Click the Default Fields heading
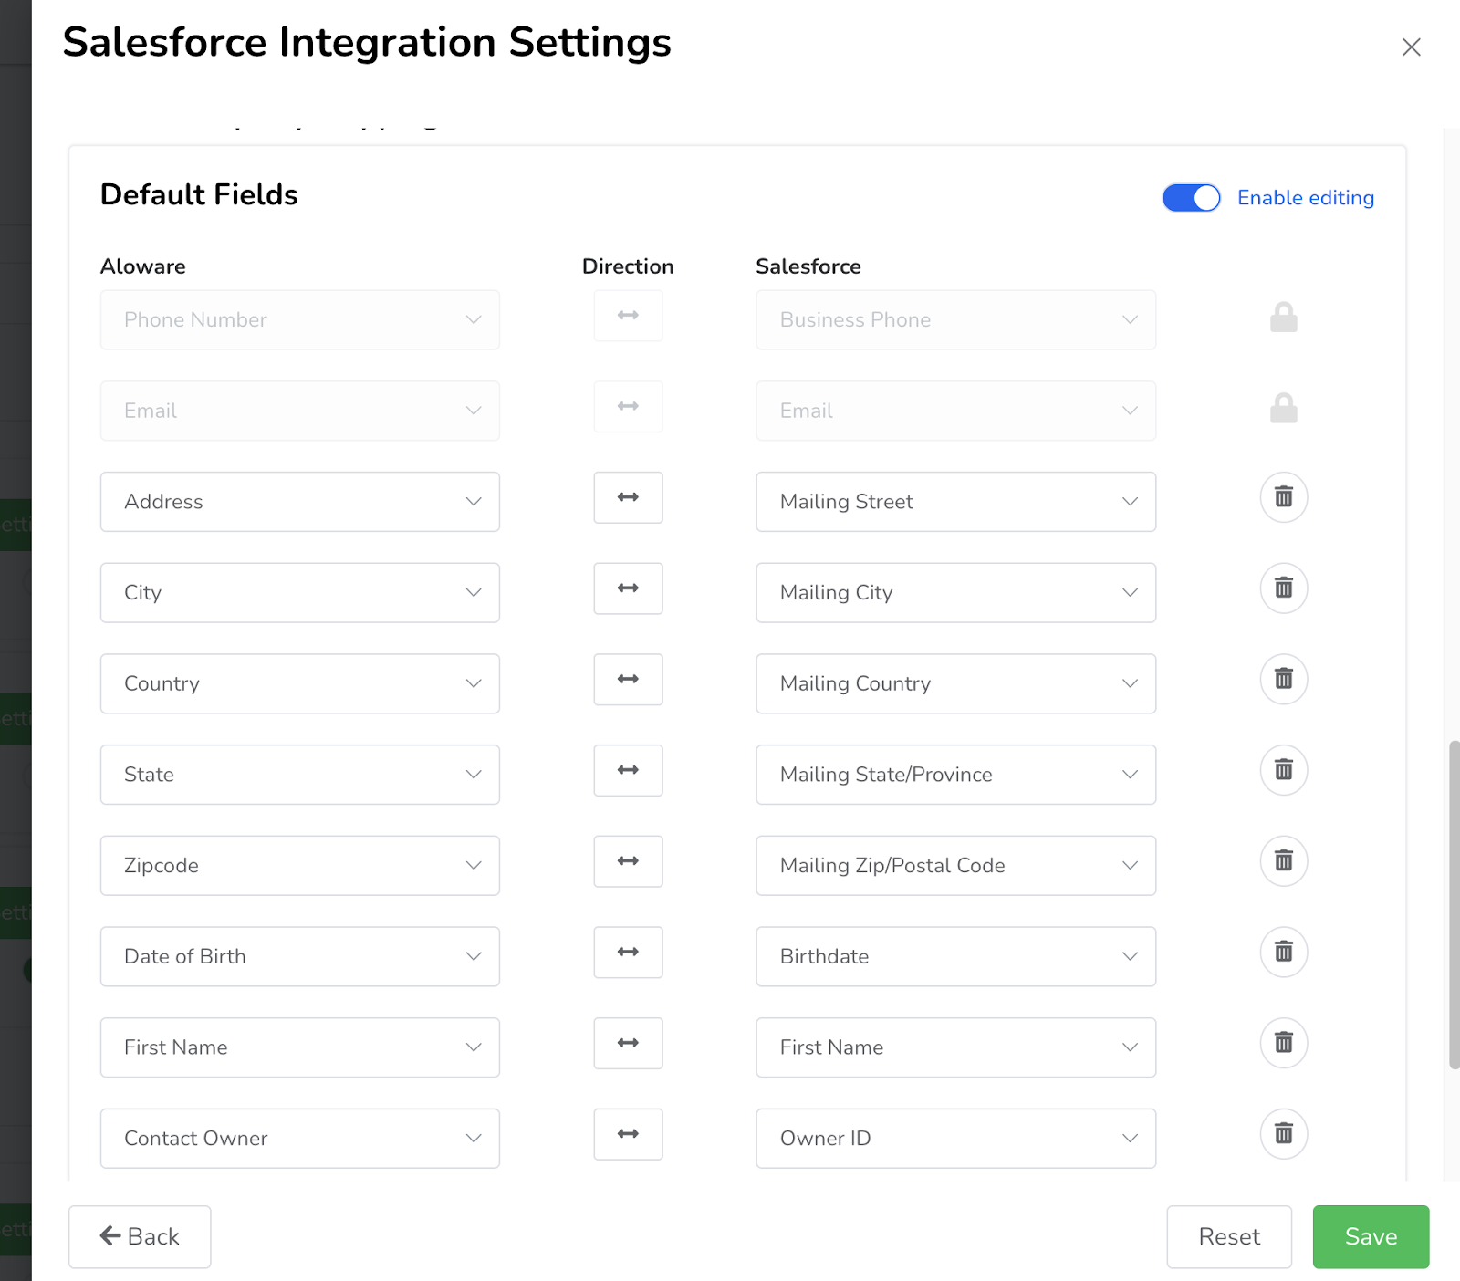Viewport: 1460px width, 1281px height. (199, 195)
